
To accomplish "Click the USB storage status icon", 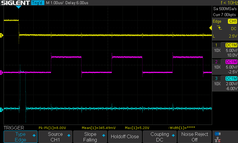I will [218, 134].
